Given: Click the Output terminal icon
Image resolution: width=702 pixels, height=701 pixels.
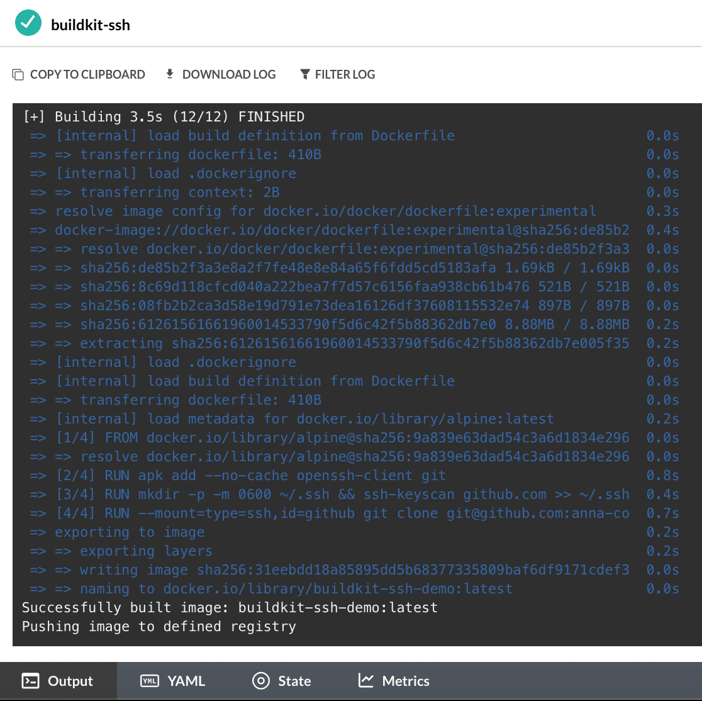Looking at the screenshot, I should (x=30, y=681).
